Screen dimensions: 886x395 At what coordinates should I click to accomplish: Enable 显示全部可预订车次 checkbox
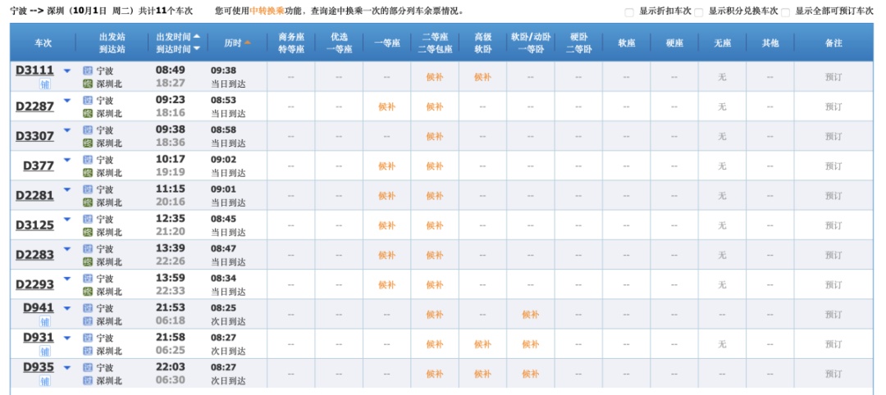(785, 12)
